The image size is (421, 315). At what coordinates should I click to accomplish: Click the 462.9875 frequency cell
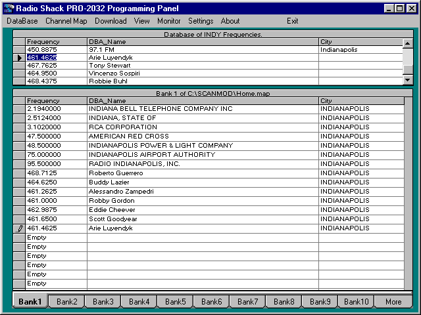pyautogui.click(x=56, y=210)
